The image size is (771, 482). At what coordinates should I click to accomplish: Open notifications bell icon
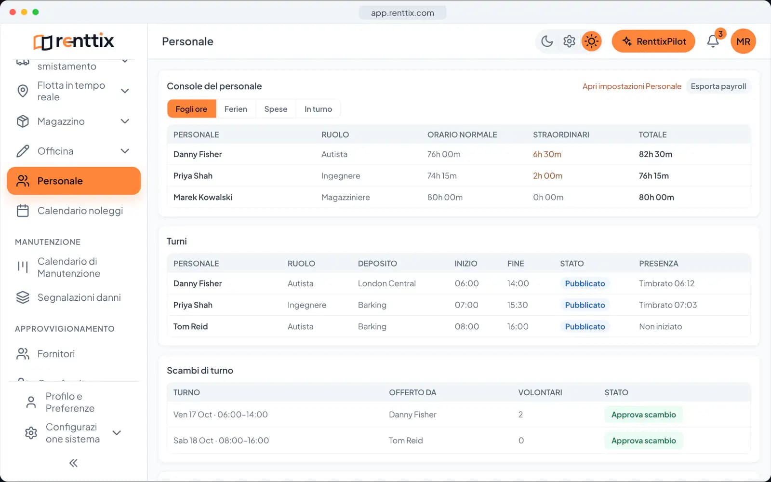pos(713,41)
